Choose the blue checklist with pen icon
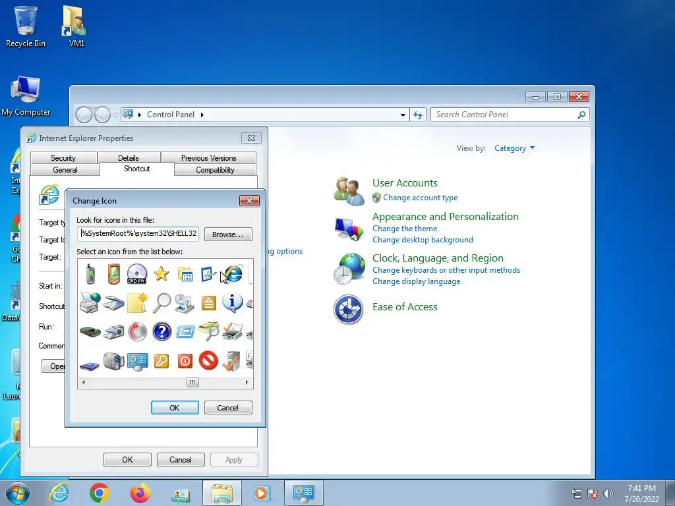Image resolution: width=675 pixels, height=506 pixels. pos(208,274)
